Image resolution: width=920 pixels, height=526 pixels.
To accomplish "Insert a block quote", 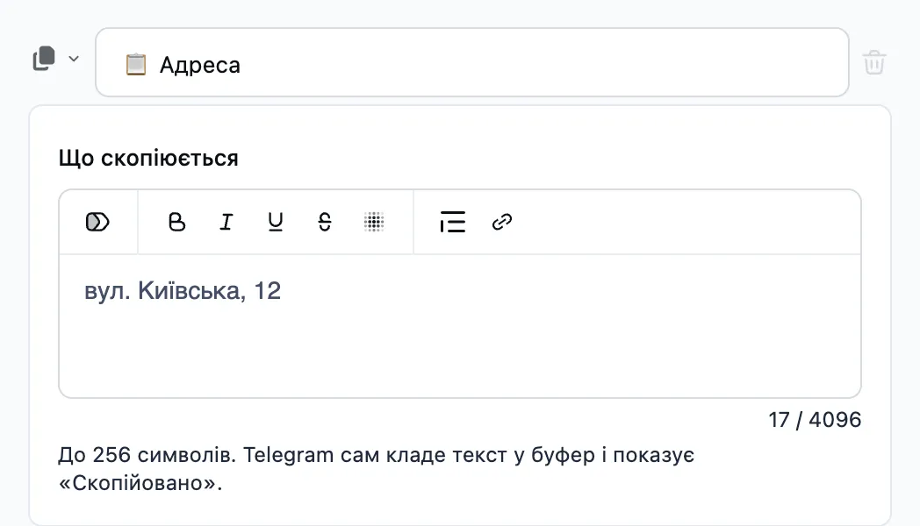I will 452,222.
